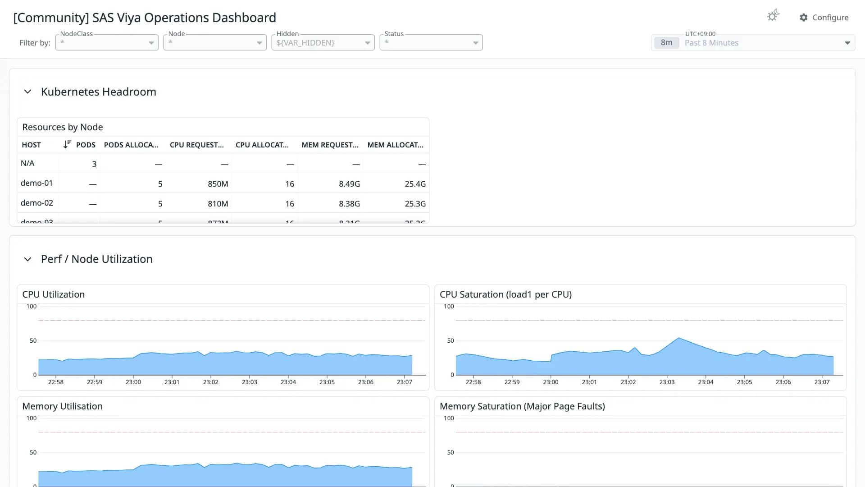Select the N/A host row
The height and width of the screenshot is (487, 865).
(223, 163)
